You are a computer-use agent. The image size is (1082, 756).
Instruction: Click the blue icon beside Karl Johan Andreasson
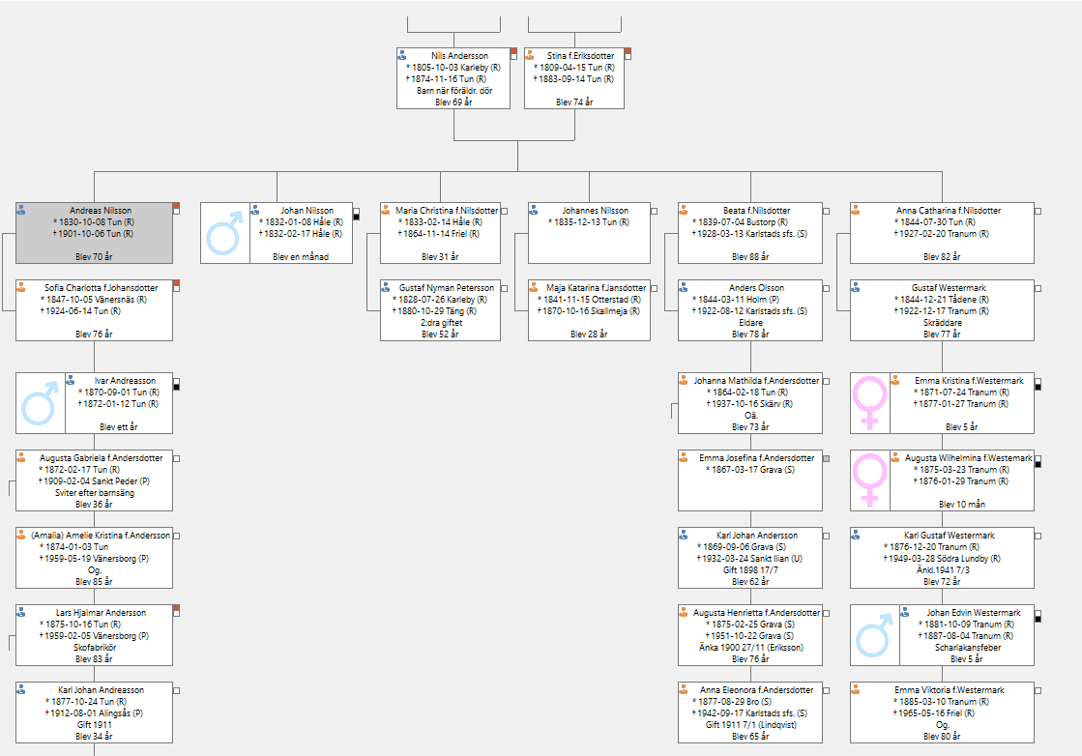pyautogui.click(x=21, y=688)
